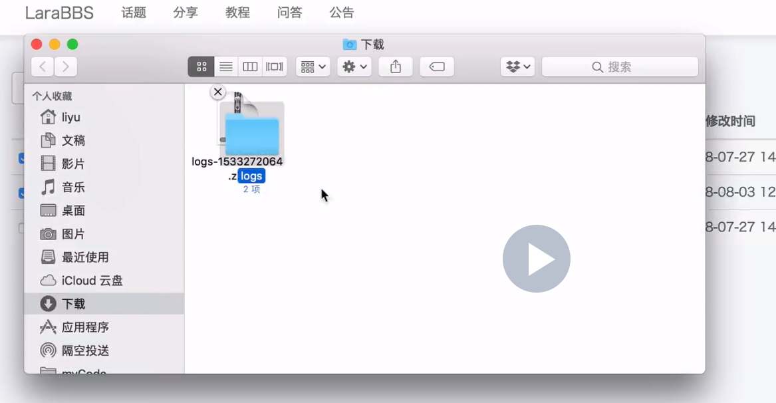
Task: Open 文稿 in the Finder sidebar
Action: [x=104, y=140]
